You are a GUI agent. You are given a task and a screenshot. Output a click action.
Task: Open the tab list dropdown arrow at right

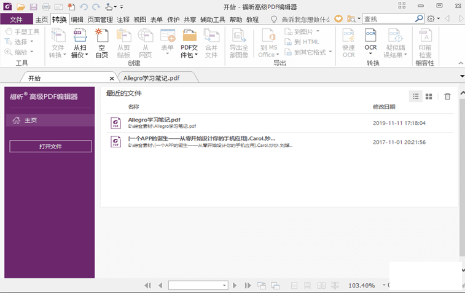tap(462, 76)
